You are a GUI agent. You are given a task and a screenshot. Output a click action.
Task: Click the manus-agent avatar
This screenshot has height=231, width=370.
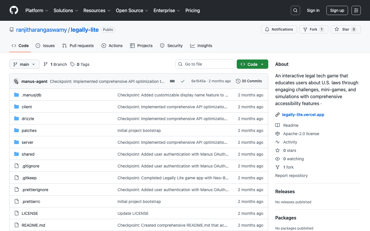(16, 81)
